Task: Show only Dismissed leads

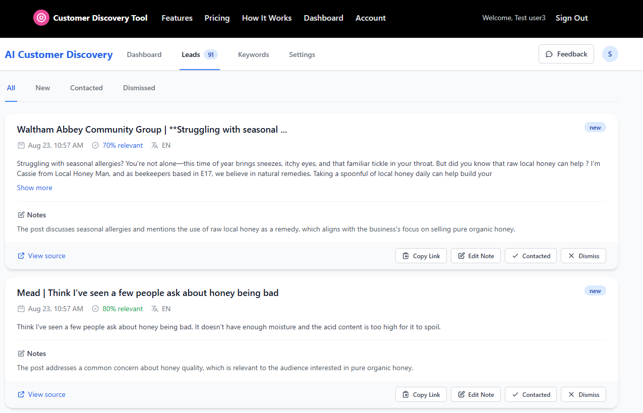Action: (x=139, y=88)
